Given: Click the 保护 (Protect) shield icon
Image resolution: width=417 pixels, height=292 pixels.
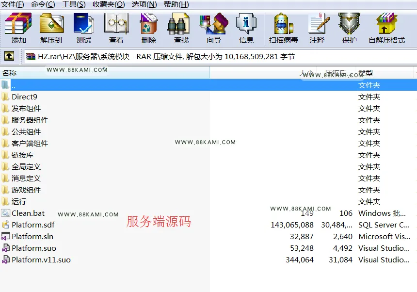Looking at the screenshot, I should [349, 28].
